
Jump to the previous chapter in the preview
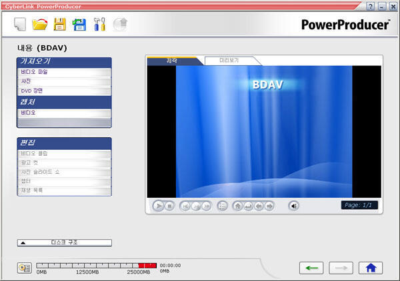(x=185, y=206)
